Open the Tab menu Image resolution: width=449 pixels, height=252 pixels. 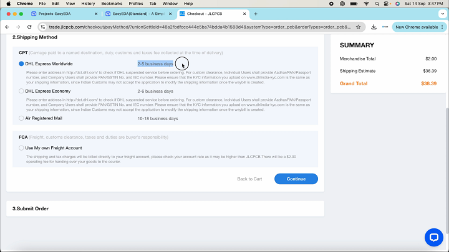tap(153, 4)
